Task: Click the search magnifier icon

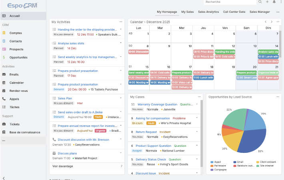Action: [x=260, y=2]
